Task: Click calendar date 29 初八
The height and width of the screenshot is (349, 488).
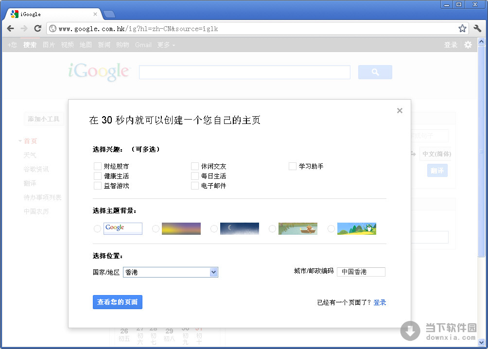Action: coord(169,334)
